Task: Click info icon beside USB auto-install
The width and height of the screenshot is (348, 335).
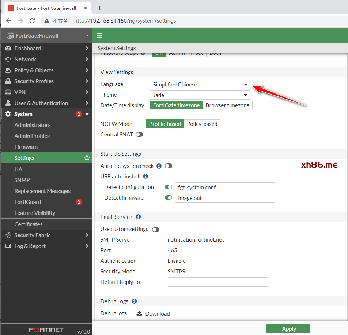Action: [x=145, y=176]
